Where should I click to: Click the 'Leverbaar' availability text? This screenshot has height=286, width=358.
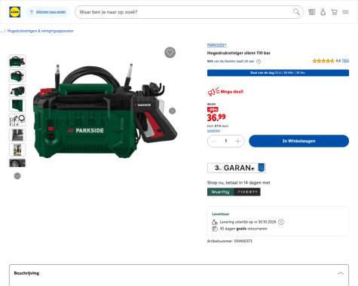[x=221, y=214]
